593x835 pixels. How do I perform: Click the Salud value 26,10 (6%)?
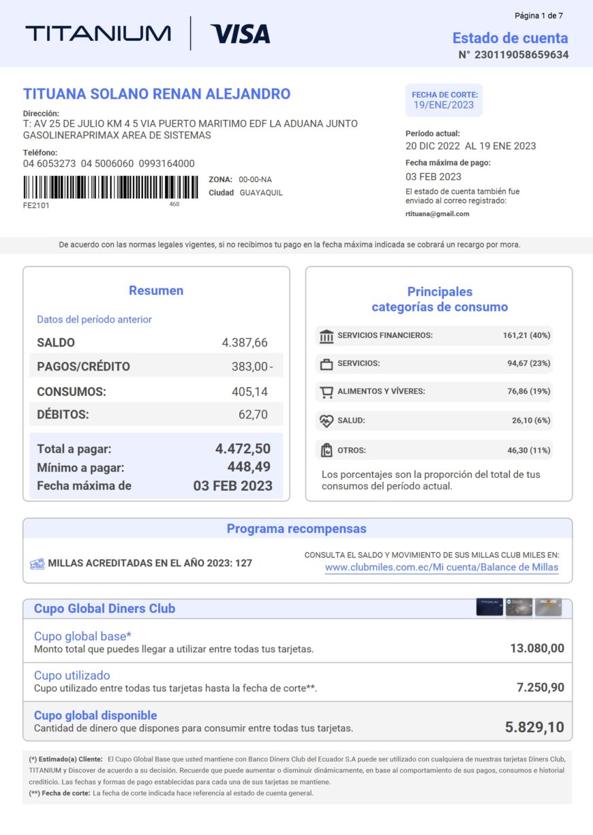point(531,421)
